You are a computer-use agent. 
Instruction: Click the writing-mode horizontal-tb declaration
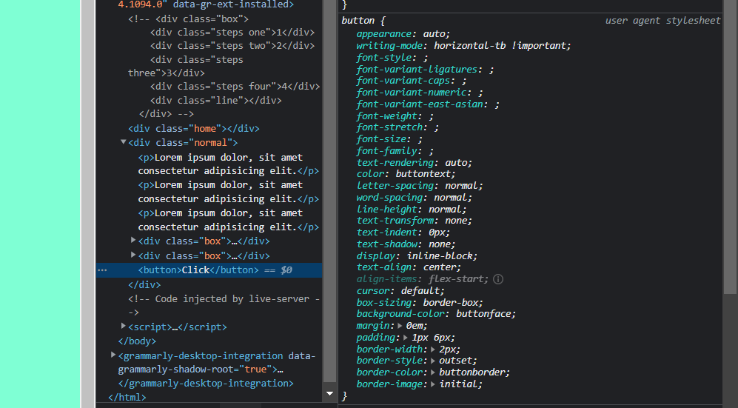coord(463,46)
